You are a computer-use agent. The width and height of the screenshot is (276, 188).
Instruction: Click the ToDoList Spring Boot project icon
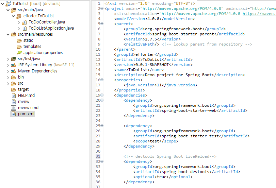(8, 3)
